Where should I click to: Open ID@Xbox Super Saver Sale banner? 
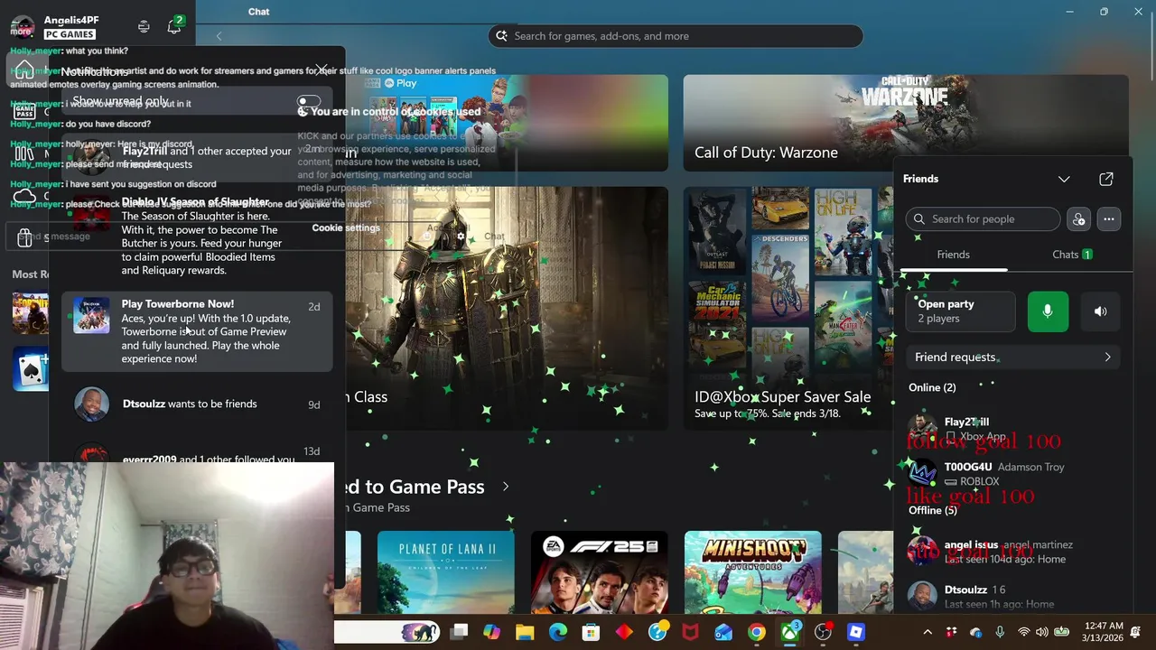[788, 308]
